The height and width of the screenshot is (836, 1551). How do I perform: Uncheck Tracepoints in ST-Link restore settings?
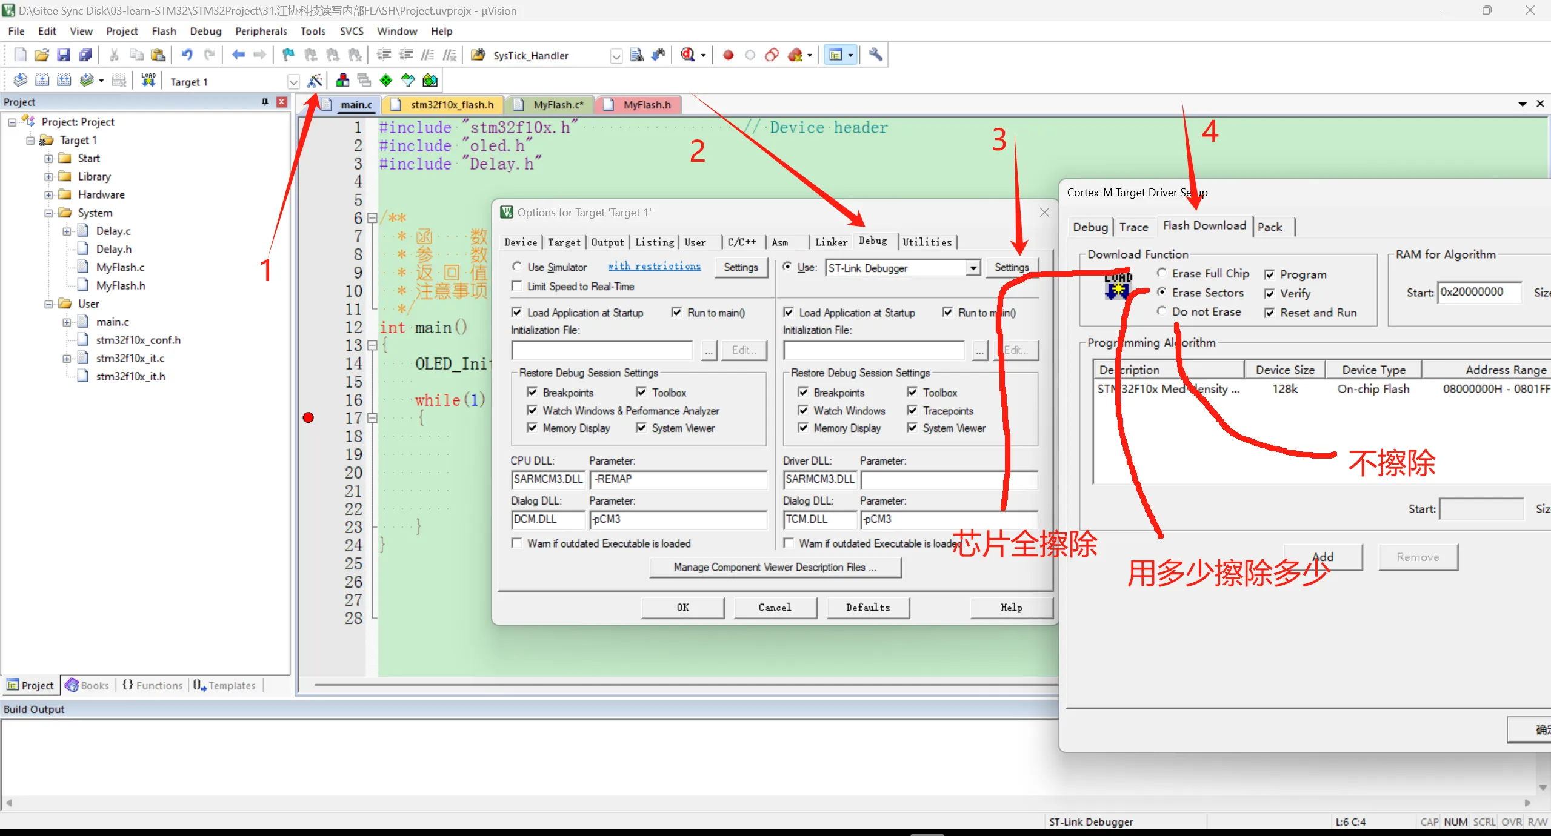[912, 411]
